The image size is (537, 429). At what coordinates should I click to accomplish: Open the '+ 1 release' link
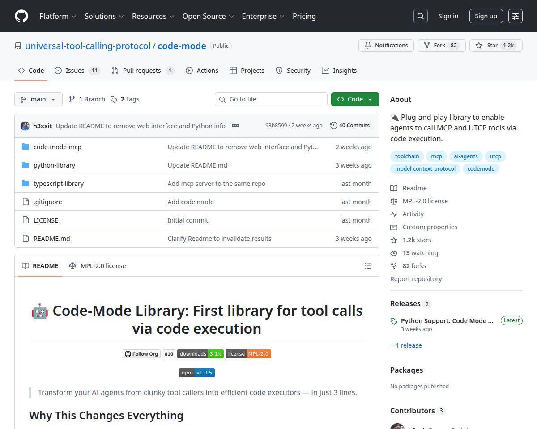point(406,345)
